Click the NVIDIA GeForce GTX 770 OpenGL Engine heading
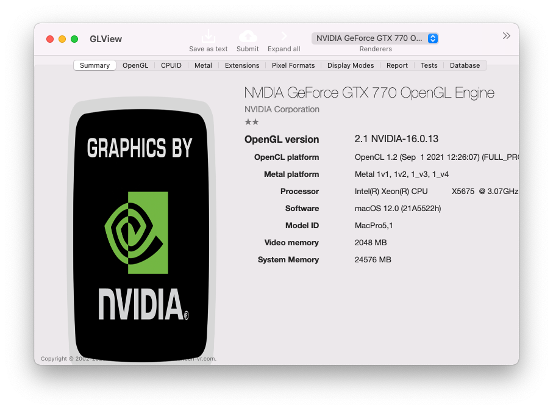 (x=369, y=93)
